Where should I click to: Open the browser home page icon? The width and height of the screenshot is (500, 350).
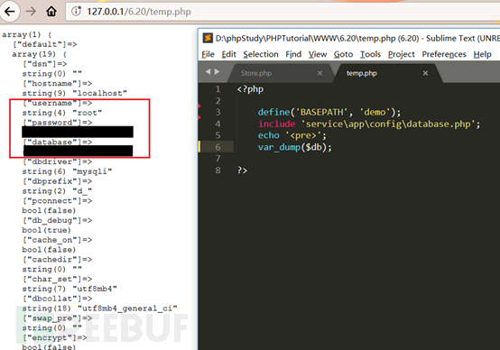pyautogui.click(x=51, y=12)
